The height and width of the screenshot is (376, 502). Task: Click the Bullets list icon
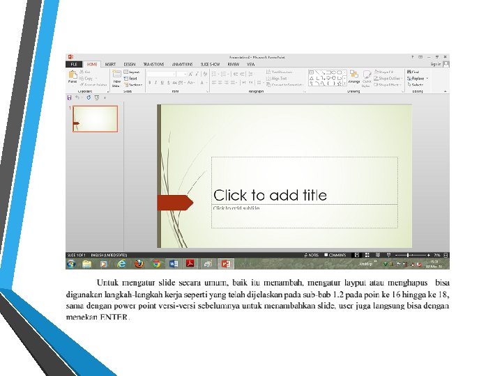click(x=215, y=75)
